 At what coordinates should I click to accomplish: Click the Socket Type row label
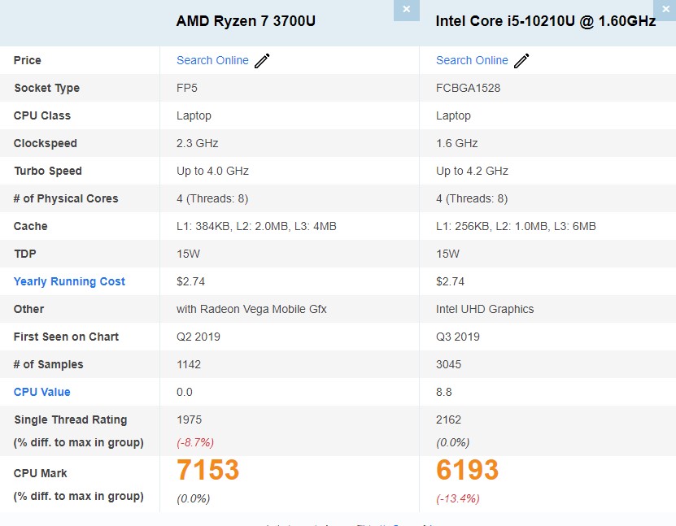point(47,88)
